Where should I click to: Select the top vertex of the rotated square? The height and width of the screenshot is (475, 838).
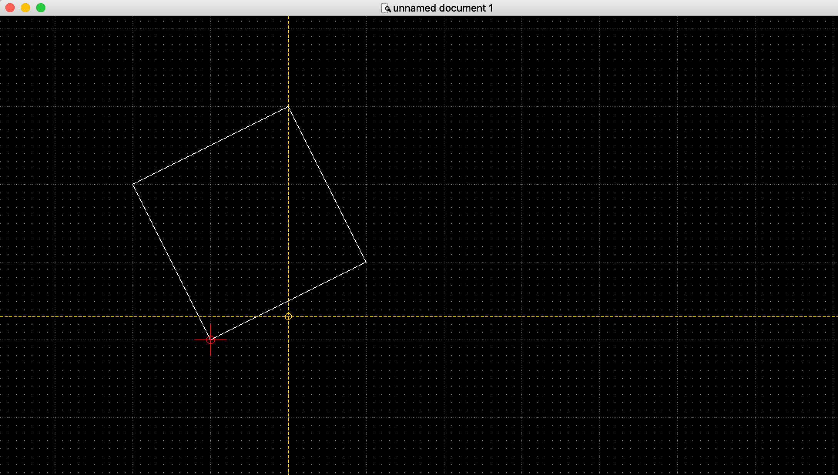click(288, 107)
